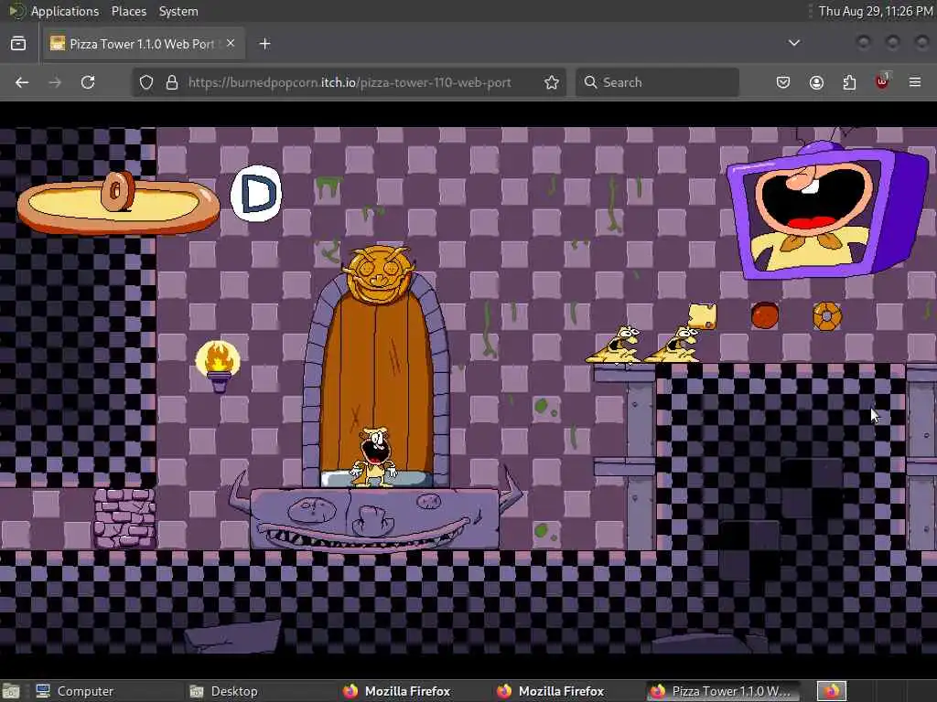Click the show desktop icon in taskbar
This screenshot has height=702, width=937.
point(11,691)
